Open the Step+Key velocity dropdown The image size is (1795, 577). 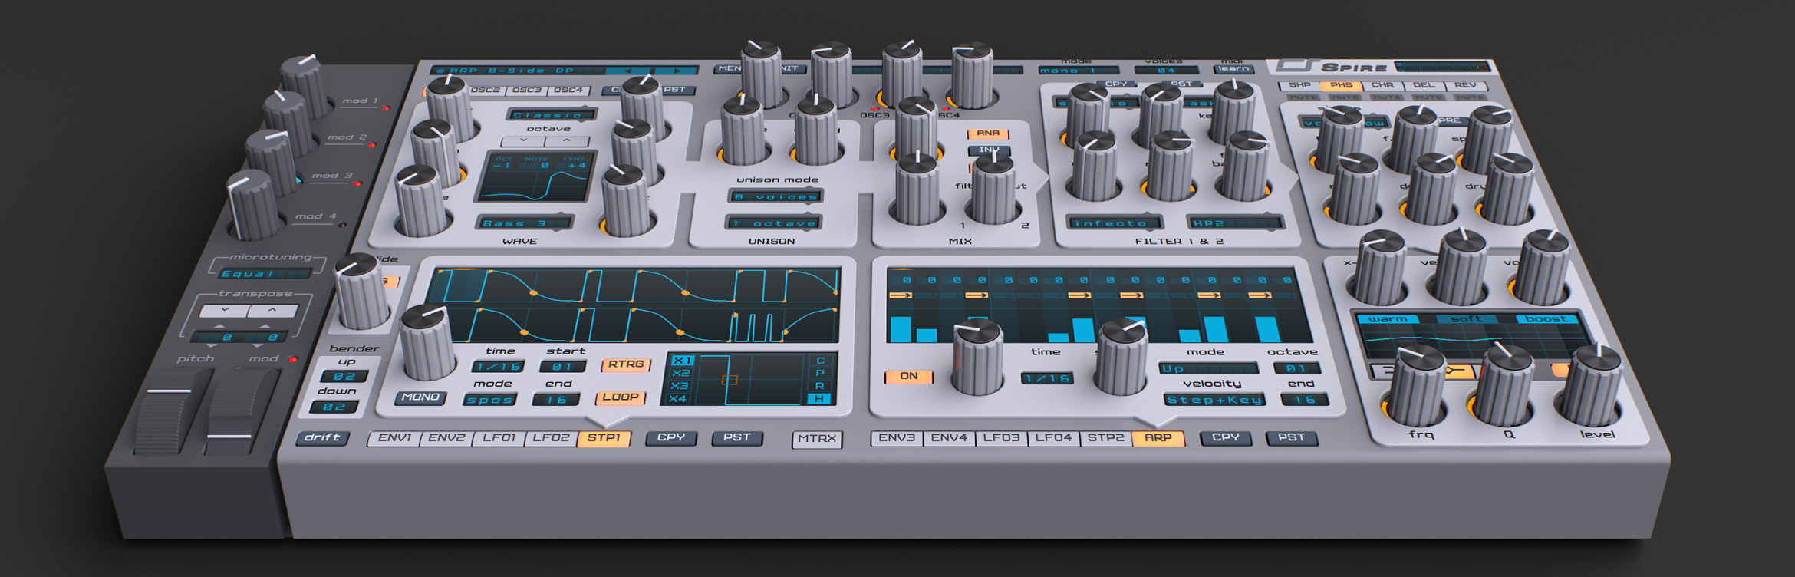1214,400
